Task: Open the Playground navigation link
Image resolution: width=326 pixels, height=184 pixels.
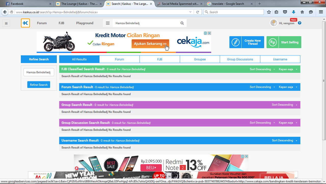Action: 85,23
